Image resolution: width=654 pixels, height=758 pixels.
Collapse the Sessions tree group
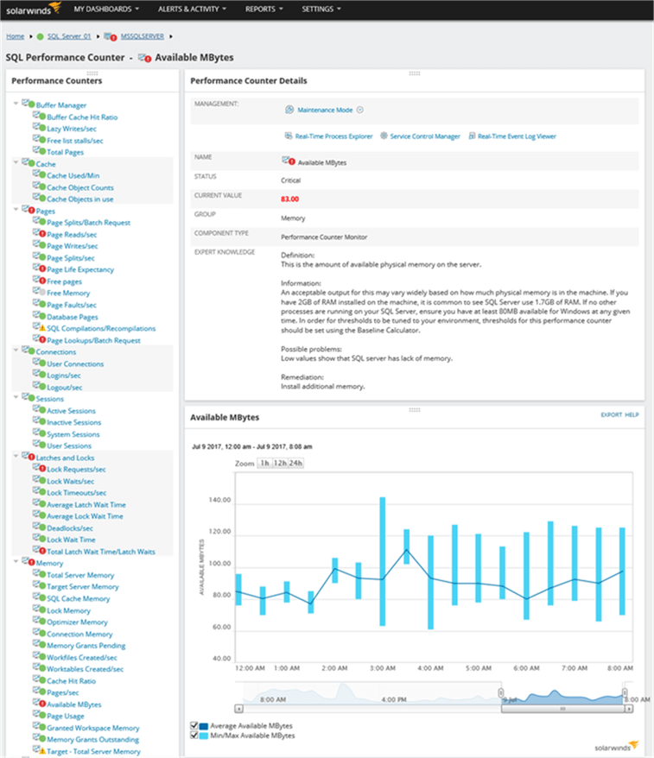point(16,396)
